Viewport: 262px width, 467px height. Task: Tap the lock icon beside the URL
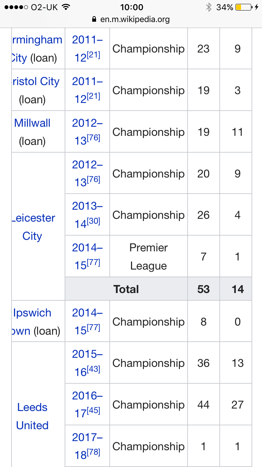(94, 19)
